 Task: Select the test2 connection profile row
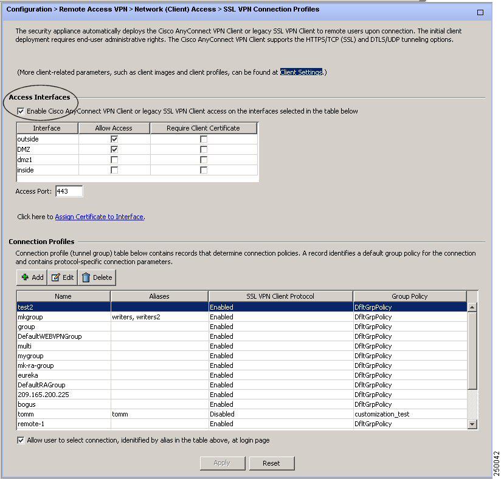pyautogui.click(x=242, y=307)
